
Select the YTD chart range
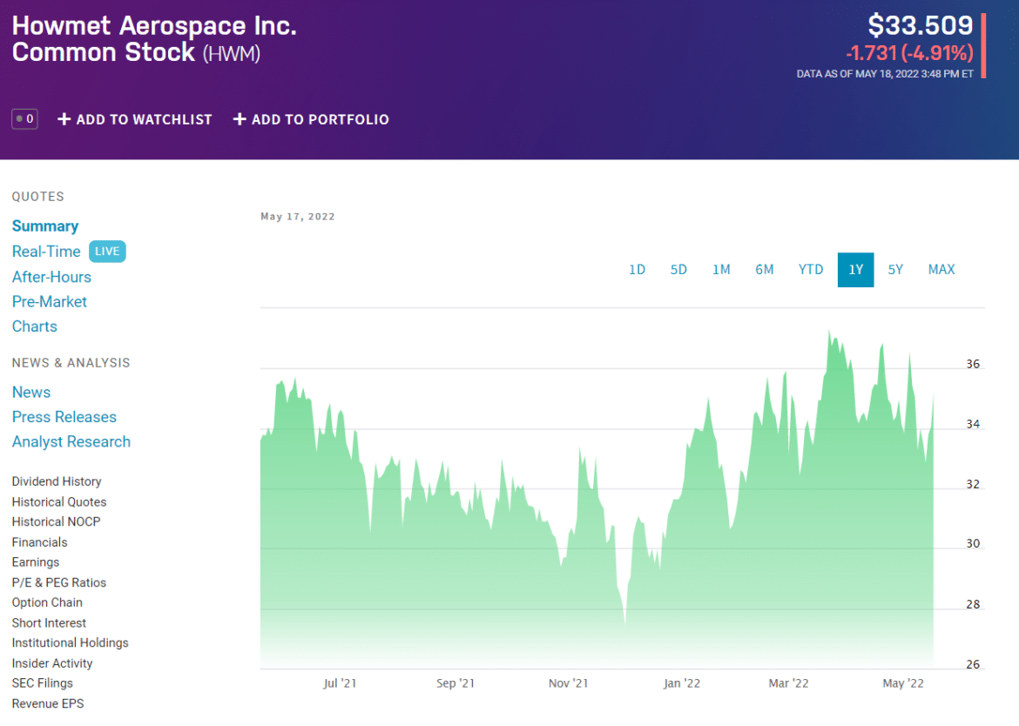pos(810,270)
